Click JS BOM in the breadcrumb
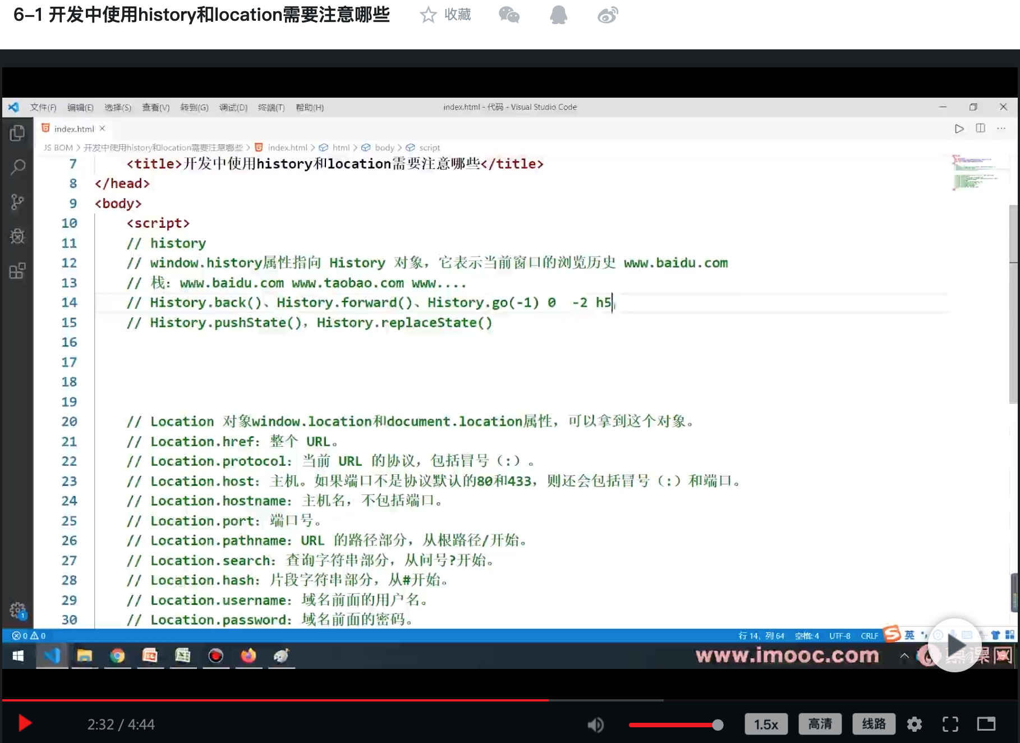The width and height of the screenshot is (1020, 743). [58, 148]
